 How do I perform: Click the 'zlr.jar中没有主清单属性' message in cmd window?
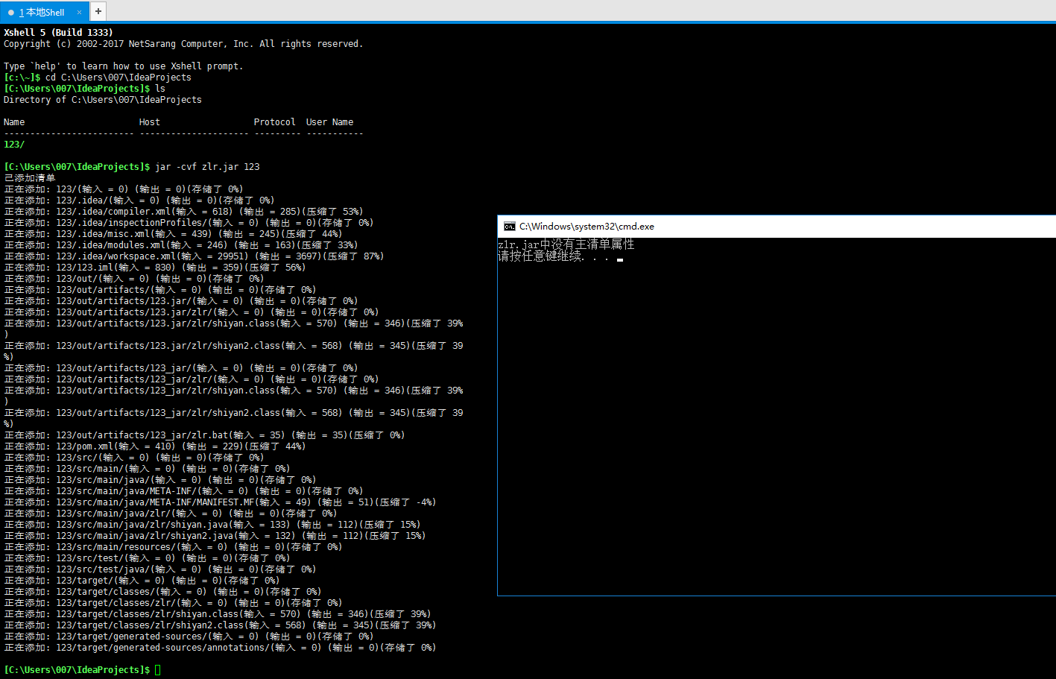coord(566,244)
